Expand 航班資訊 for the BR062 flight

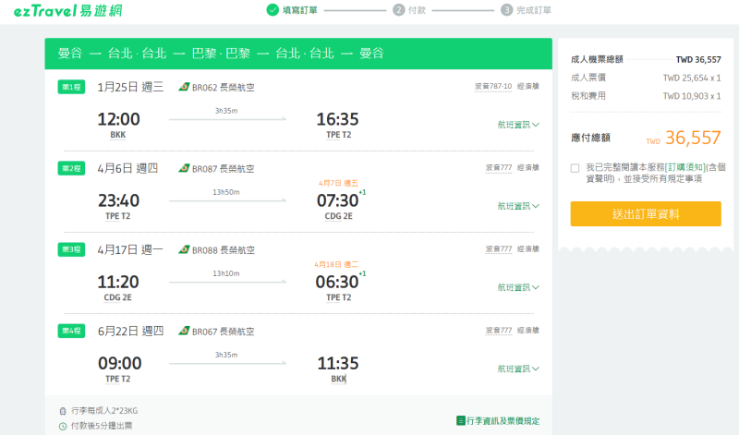coord(518,125)
